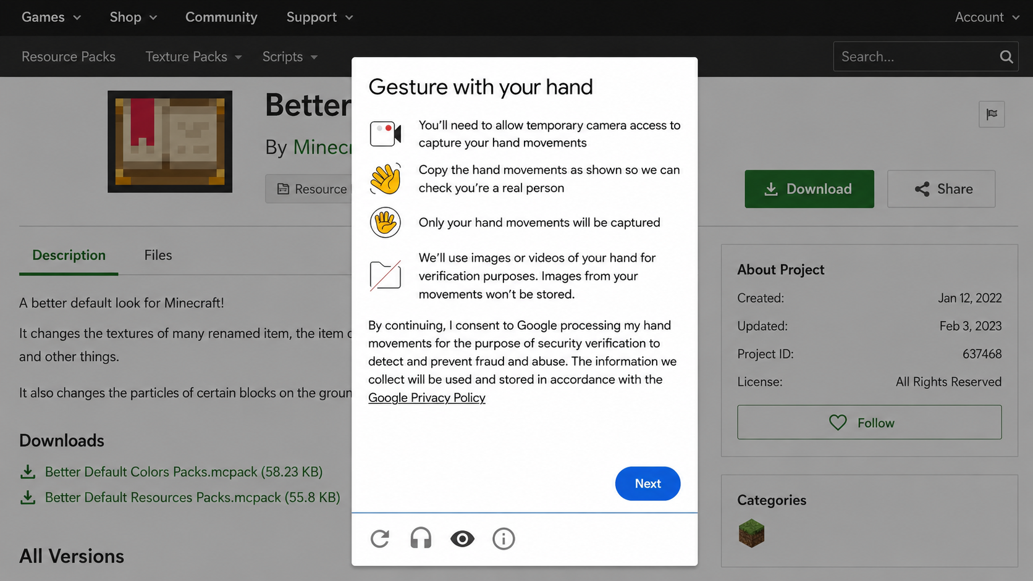Follow the project with heart button
This screenshot has width=1033, height=581.
click(869, 422)
